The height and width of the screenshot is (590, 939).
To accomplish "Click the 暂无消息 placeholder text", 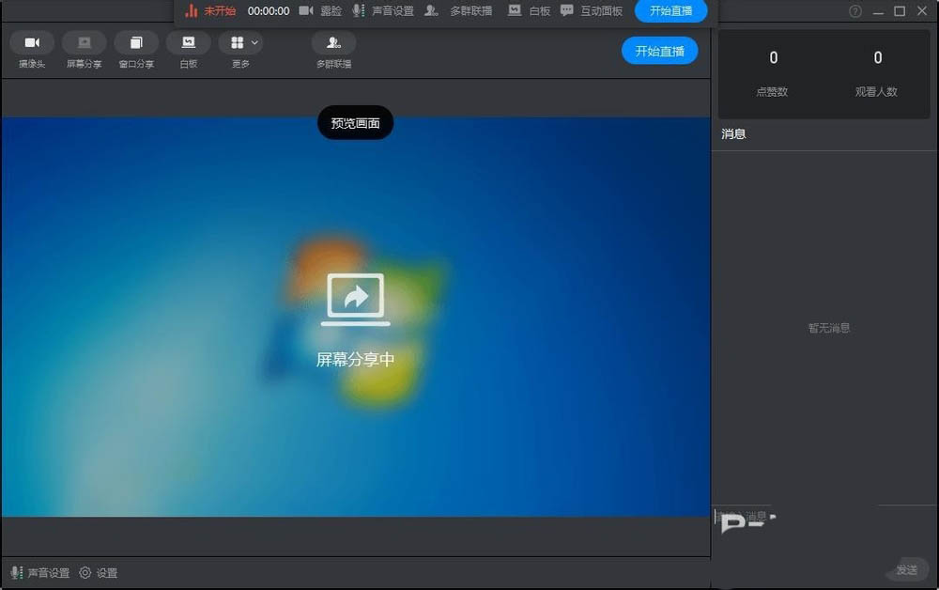I will tap(829, 328).
